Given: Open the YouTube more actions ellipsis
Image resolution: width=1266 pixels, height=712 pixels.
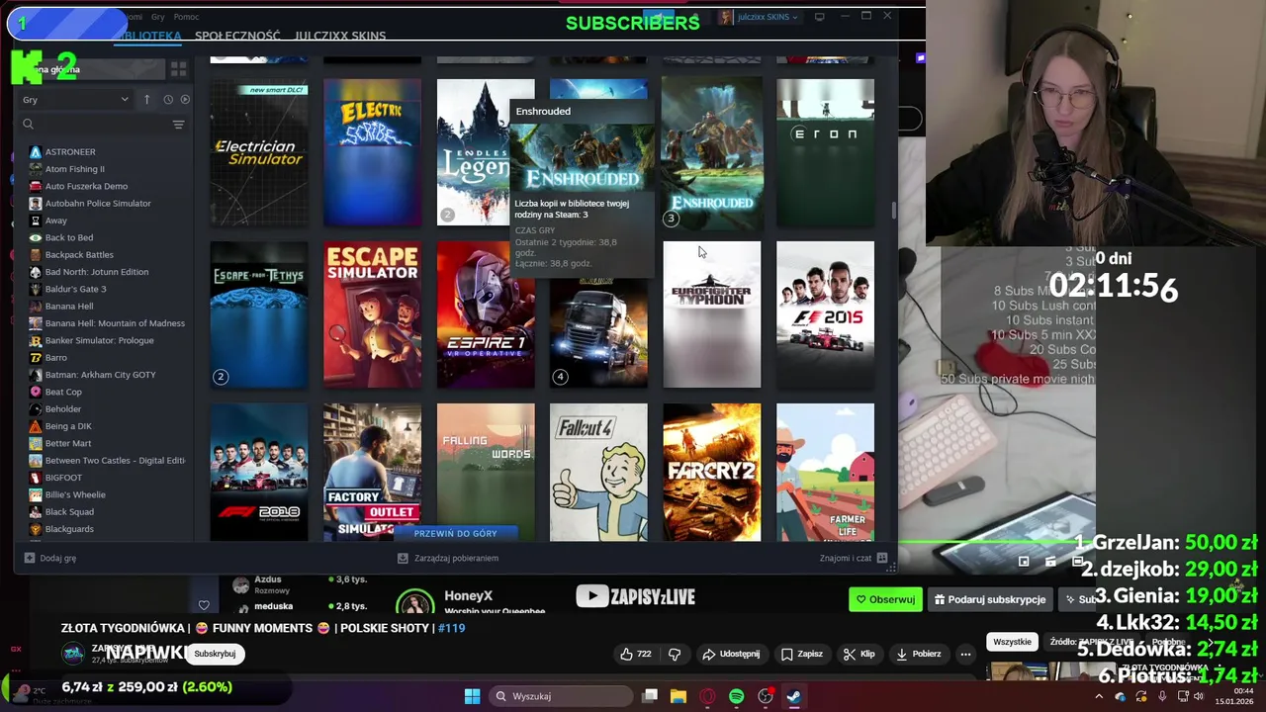Looking at the screenshot, I should click(x=965, y=654).
